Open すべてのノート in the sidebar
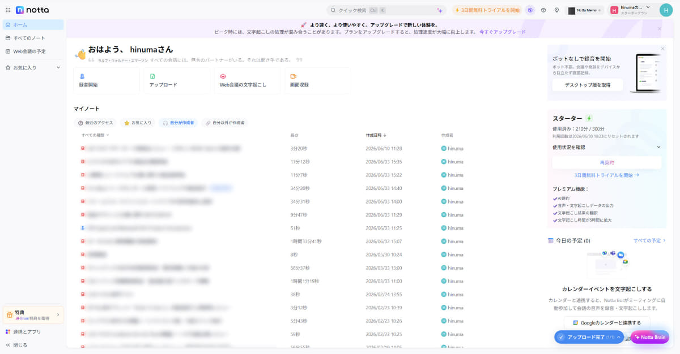The image size is (680, 354). (x=33, y=38)
